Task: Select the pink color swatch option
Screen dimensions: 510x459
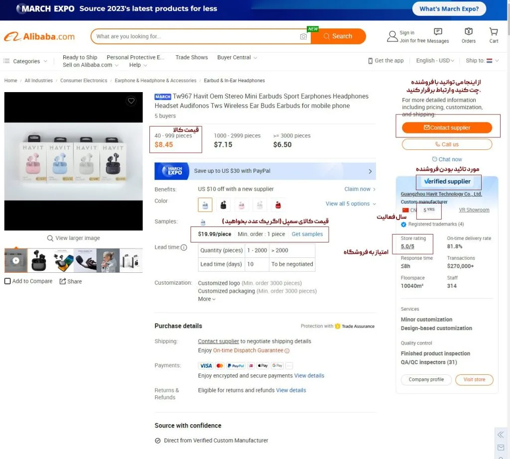Action: pyautogui.click(x=242, y=205)
